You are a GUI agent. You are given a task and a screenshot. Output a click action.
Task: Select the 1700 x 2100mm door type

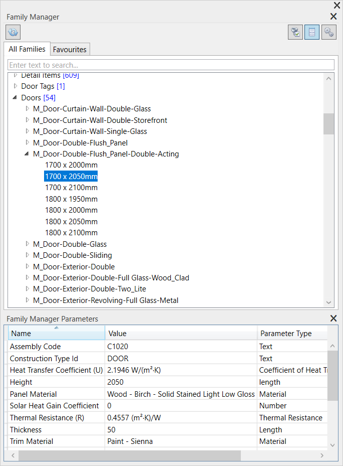(x=71, y=188)
